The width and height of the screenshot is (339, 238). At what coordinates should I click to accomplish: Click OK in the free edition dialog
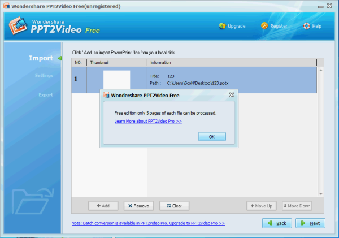coord(212,137)
